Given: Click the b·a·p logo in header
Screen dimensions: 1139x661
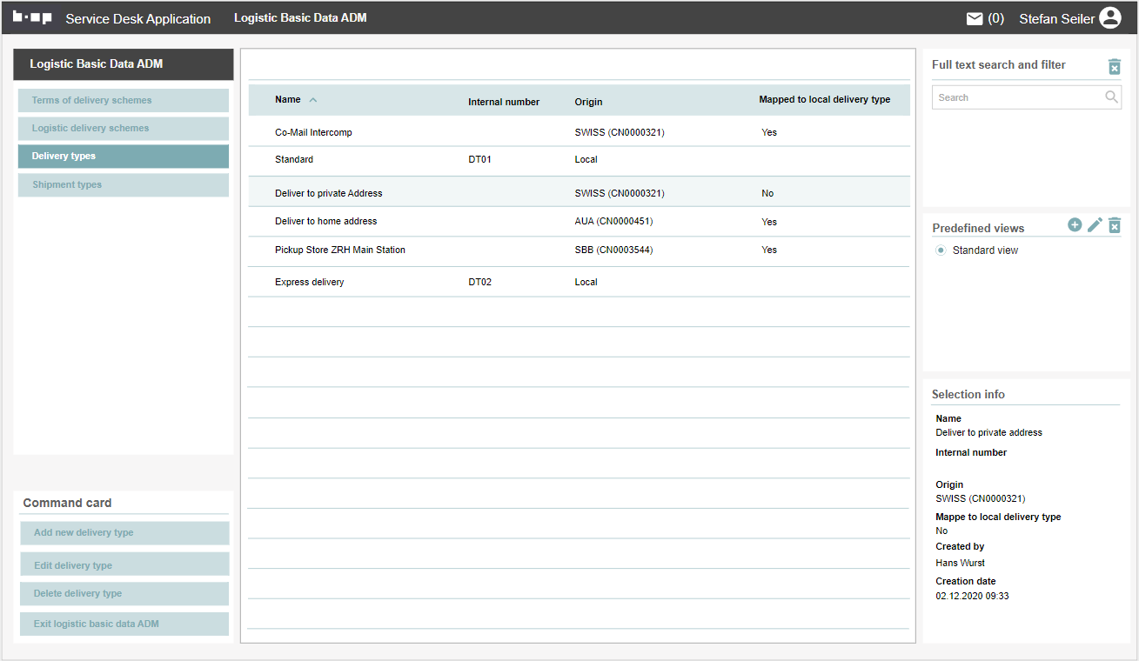Looking at the screenshot, I should point(32,18).
